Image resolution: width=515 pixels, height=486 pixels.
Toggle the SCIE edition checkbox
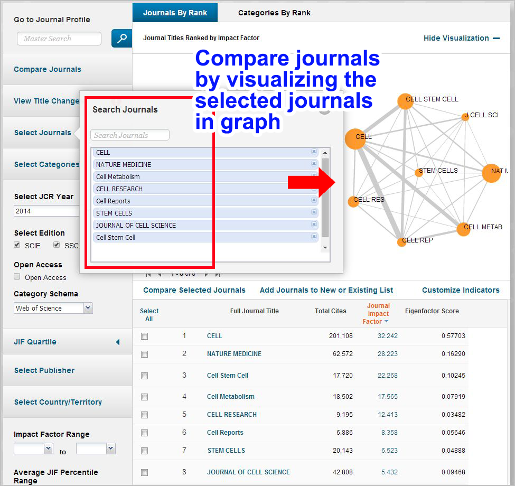[17, 245]
